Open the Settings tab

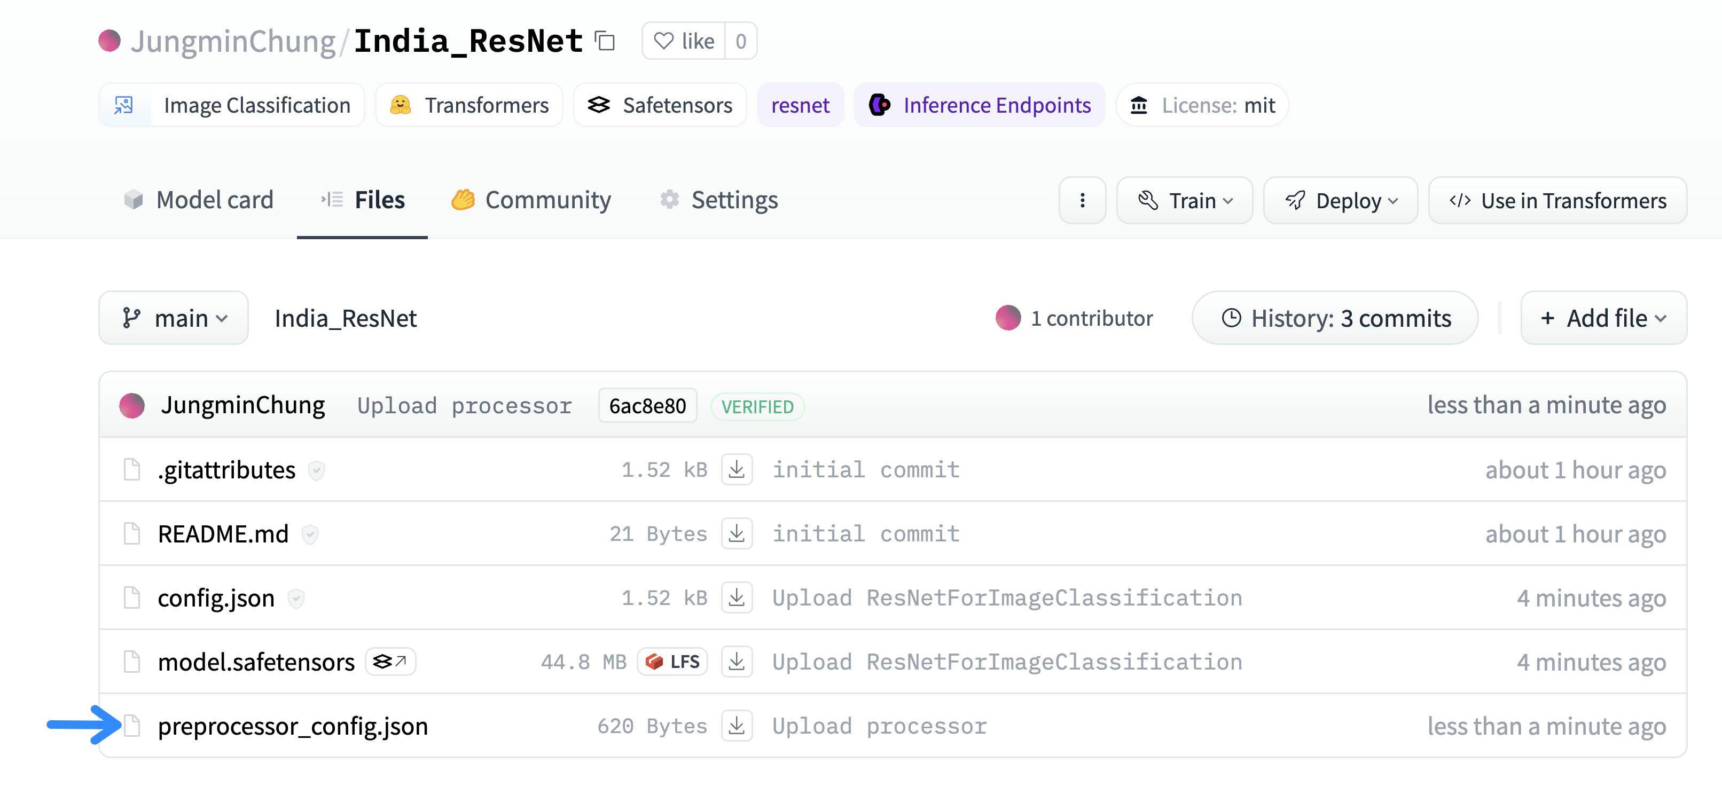[718, 200]
